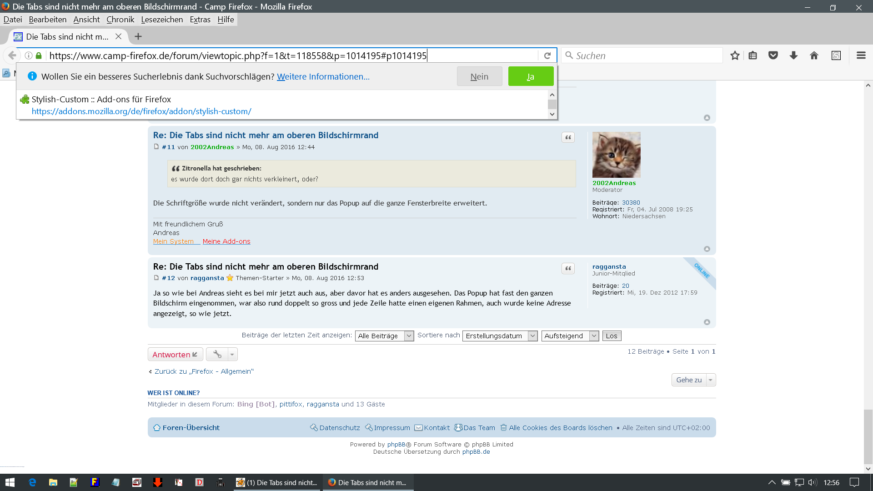
Task: Quote post #12 by raggansta
Action: point(568,269)
